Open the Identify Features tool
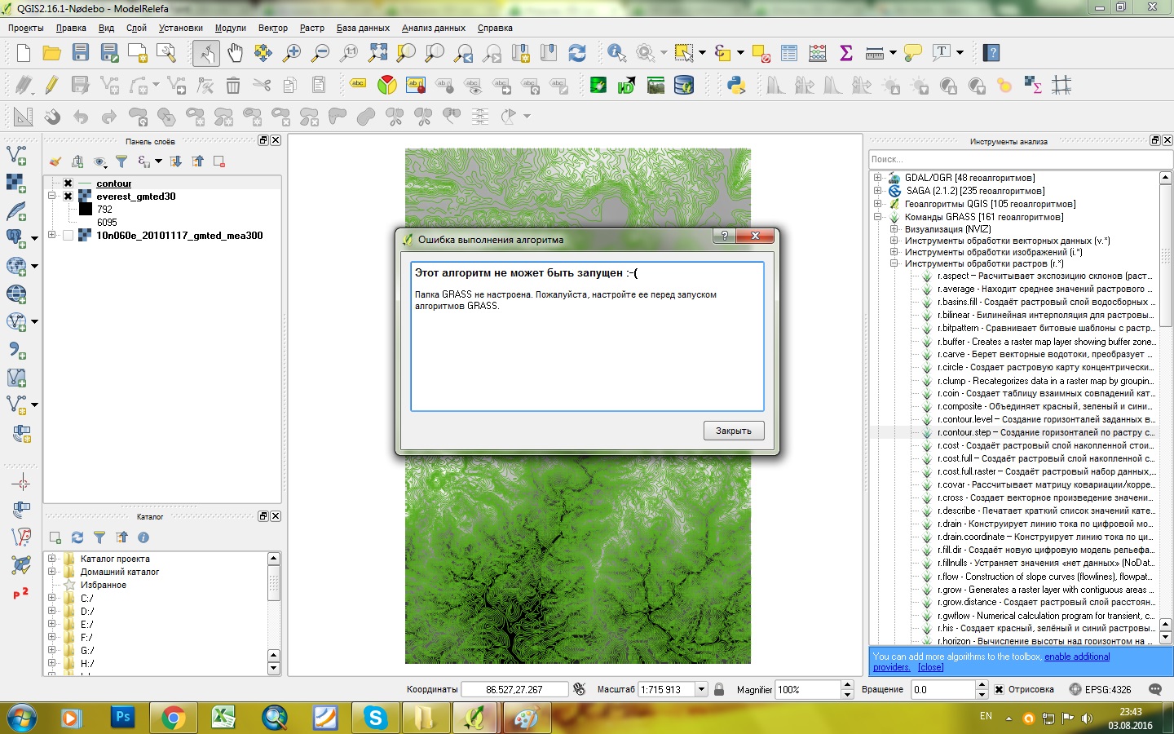This screenshot has height=734, width=1174. pos(616,53)
